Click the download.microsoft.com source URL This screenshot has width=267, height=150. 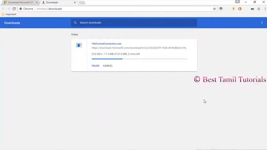point(139,48)
